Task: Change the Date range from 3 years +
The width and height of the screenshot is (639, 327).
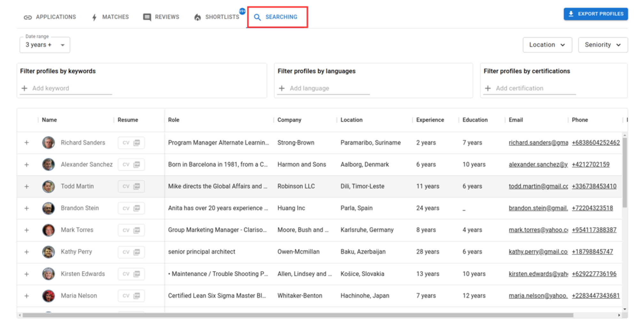Action: (x=44, y=45)
